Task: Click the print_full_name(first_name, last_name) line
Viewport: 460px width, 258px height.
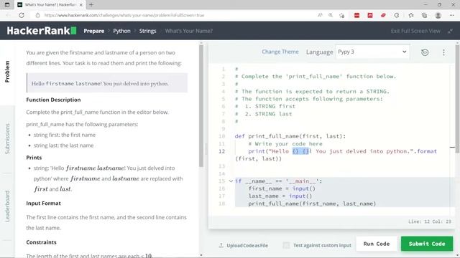Action: point(312,204)
